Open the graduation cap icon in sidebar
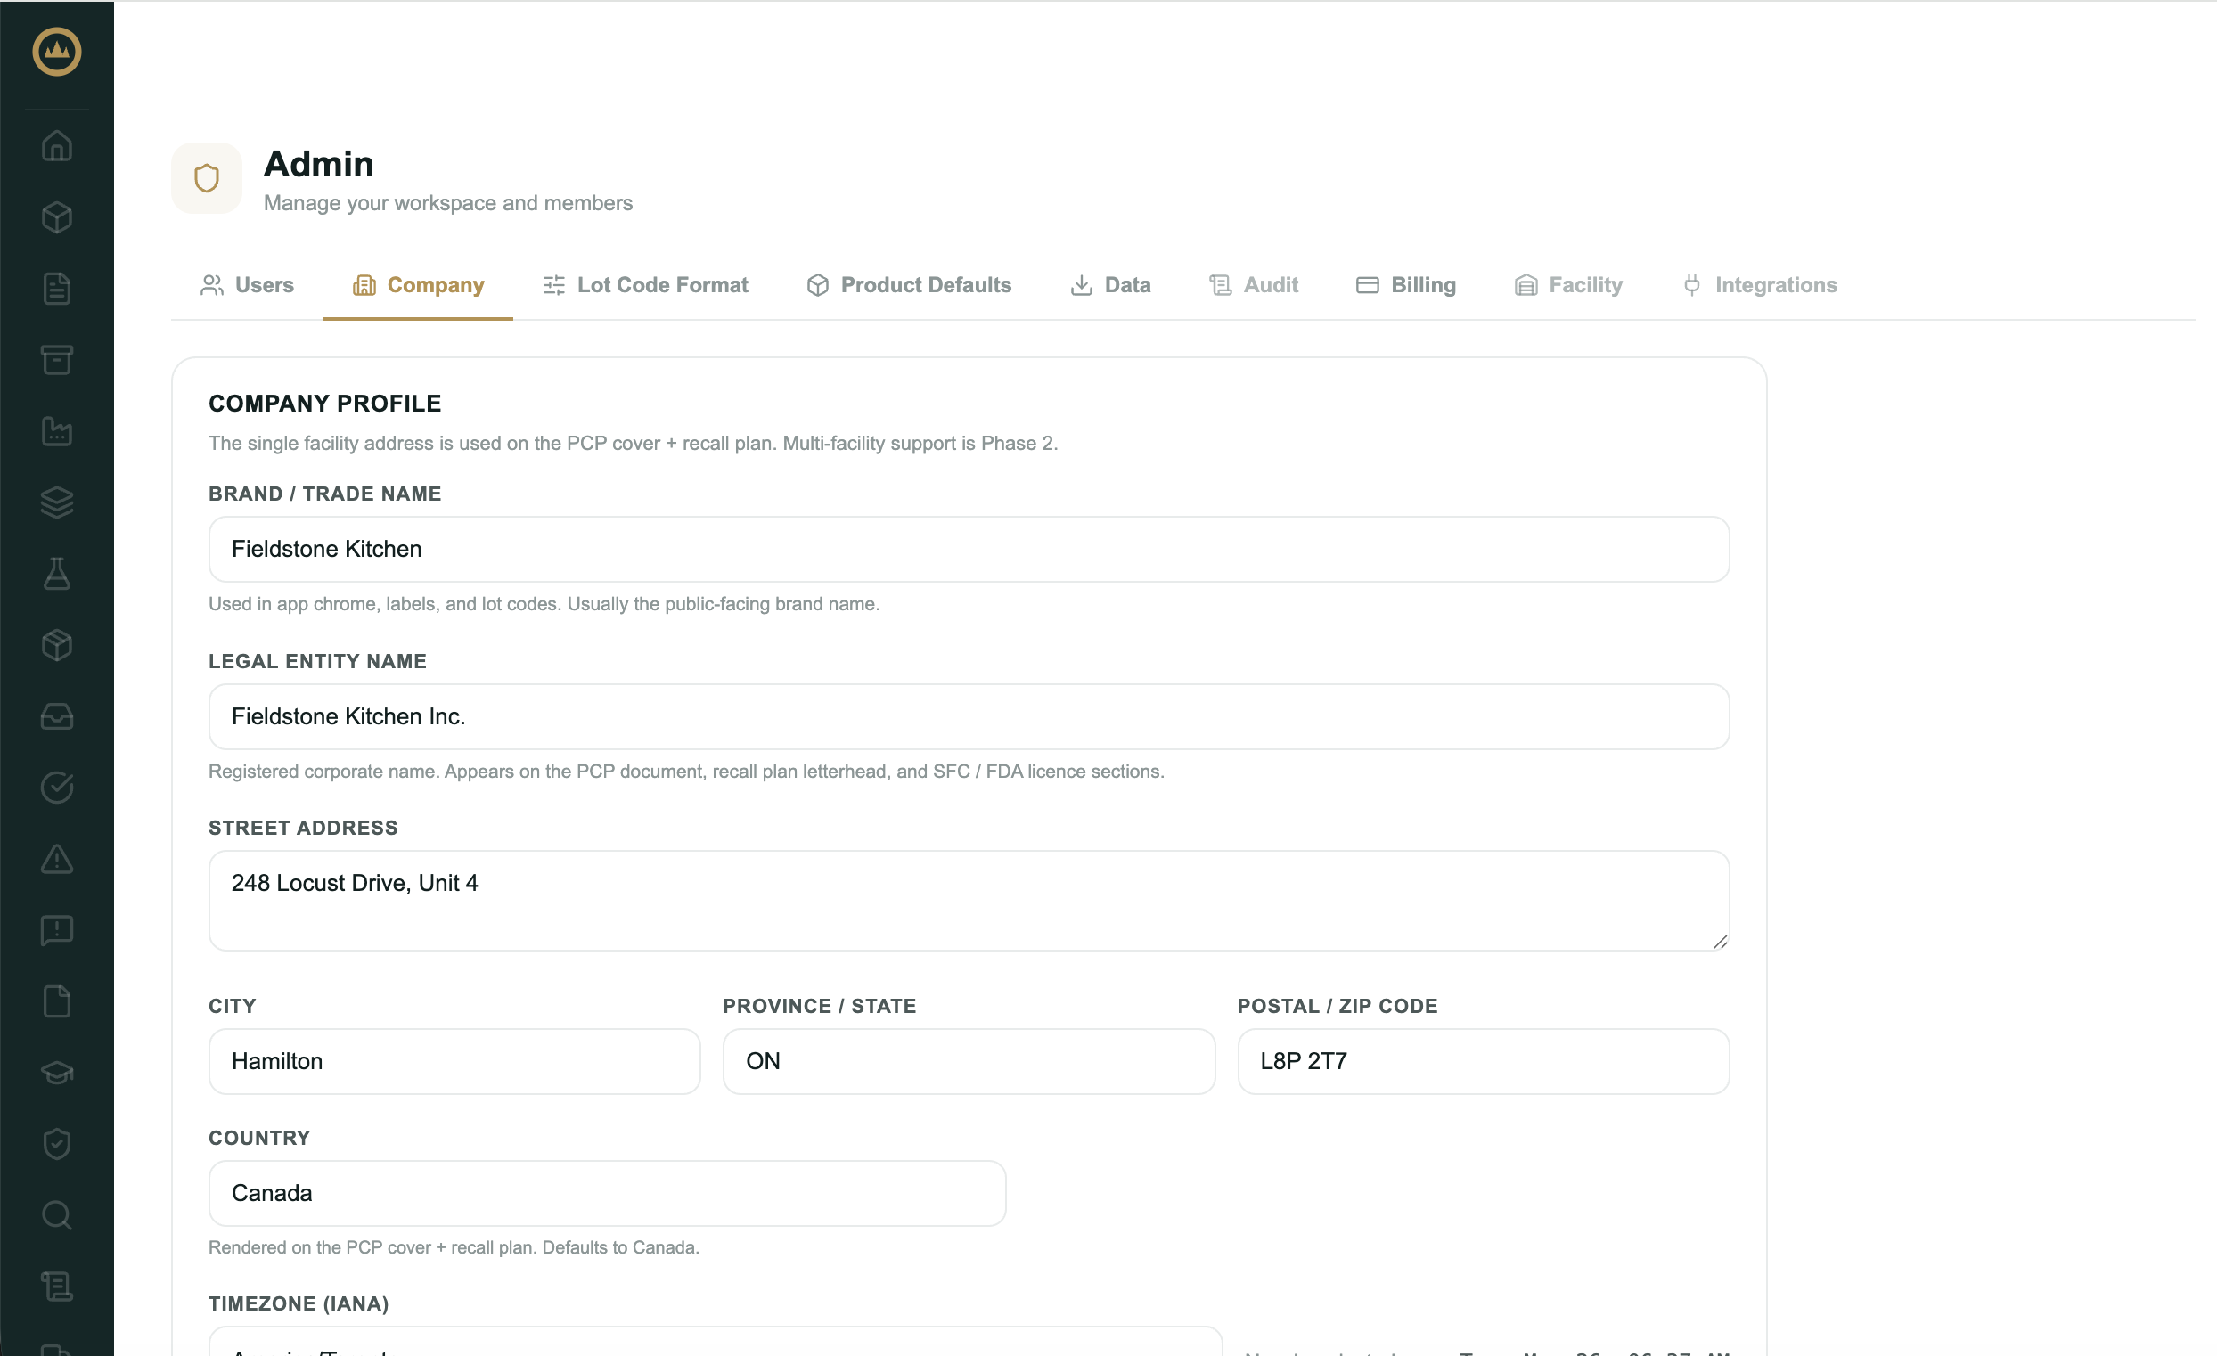Viewport: 2217px width, 1356px height. point(57,1073)
